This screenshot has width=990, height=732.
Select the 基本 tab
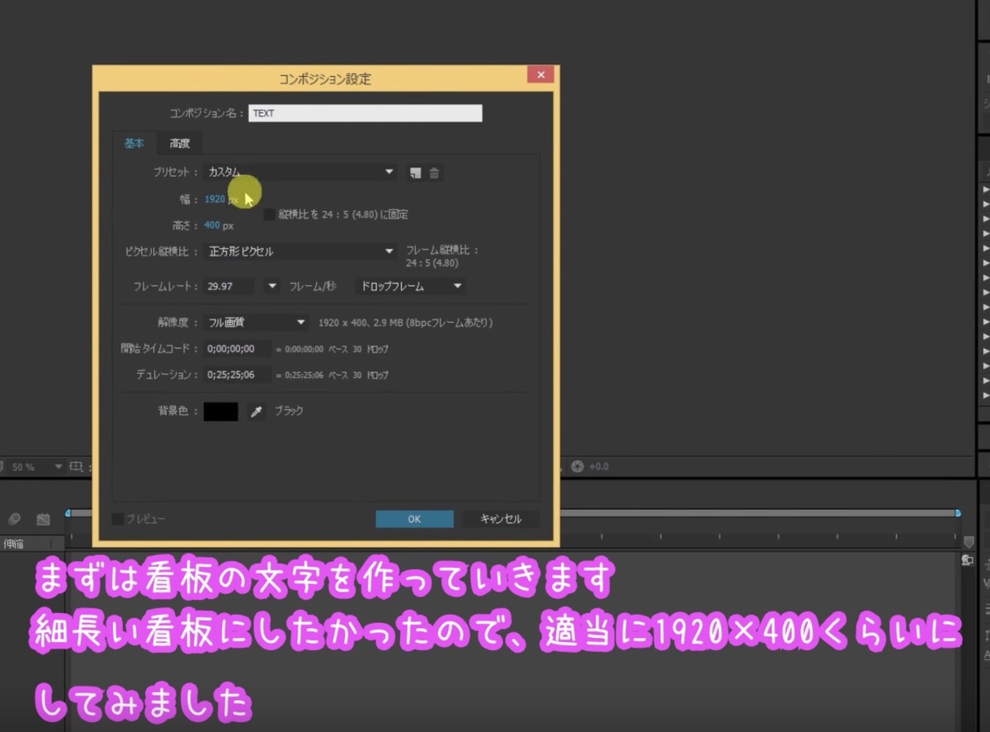[134, 143]
